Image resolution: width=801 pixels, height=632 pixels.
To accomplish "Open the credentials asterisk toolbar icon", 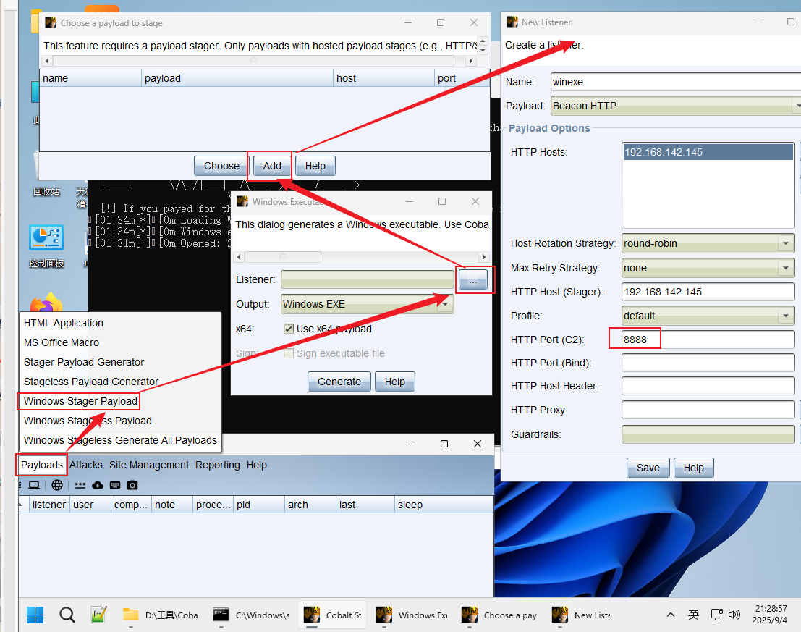I will click(x=80, y=485).
